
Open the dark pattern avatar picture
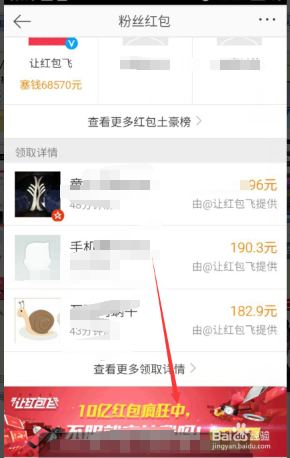38,194
